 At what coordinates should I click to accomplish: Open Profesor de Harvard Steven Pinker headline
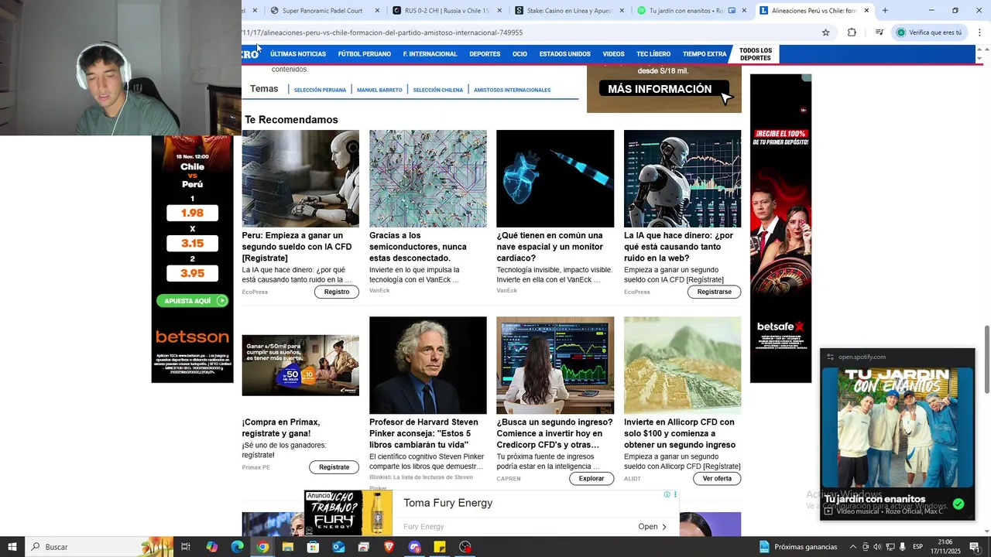pyautogui.click(x=423, y=433)
